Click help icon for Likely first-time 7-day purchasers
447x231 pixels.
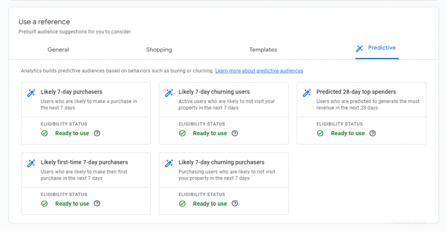click(x=97, y=204)
